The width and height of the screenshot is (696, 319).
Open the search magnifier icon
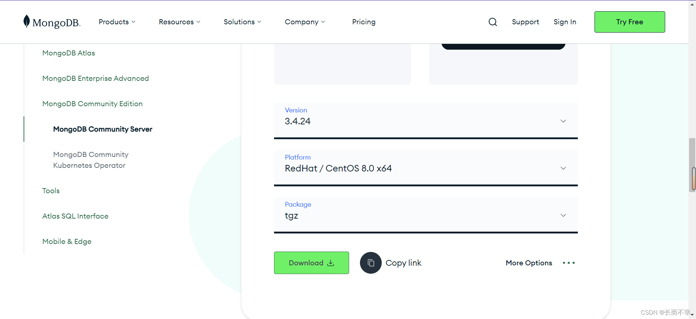coord(493,22)
